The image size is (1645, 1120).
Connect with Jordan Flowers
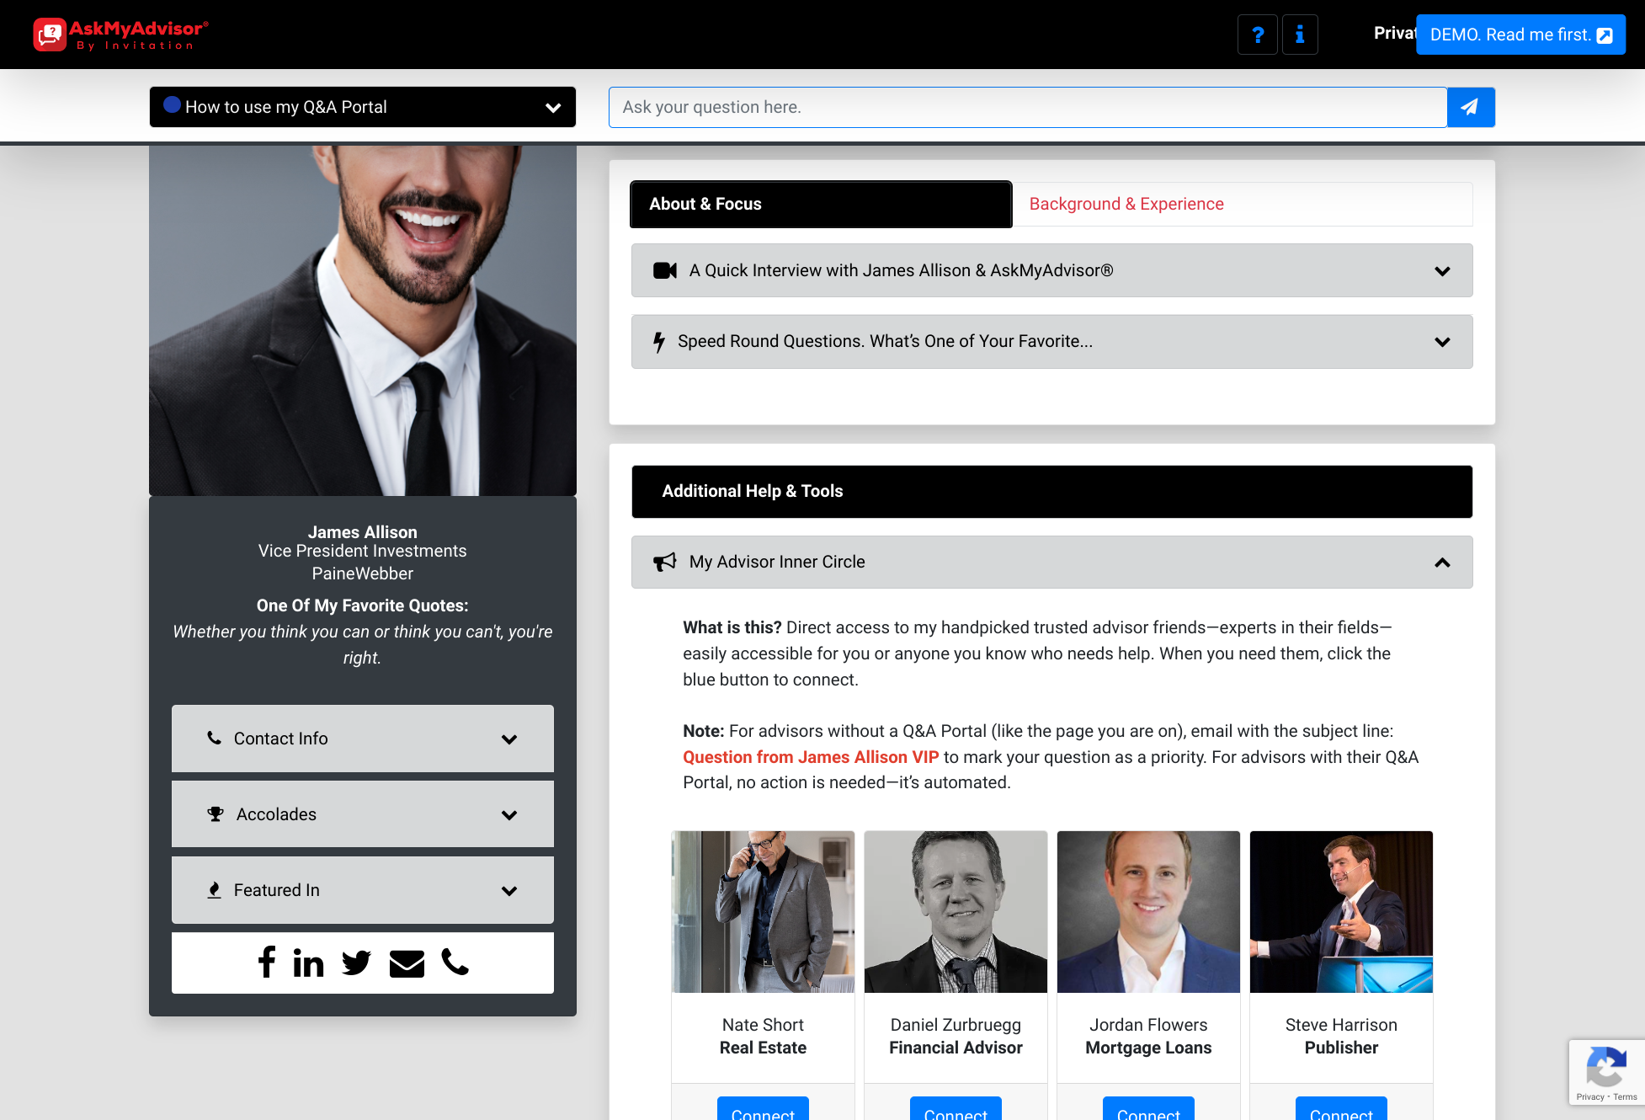(1148, 1110)
